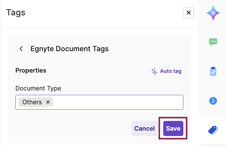Open the comments speech bubble icon

[x=213, y=42]
